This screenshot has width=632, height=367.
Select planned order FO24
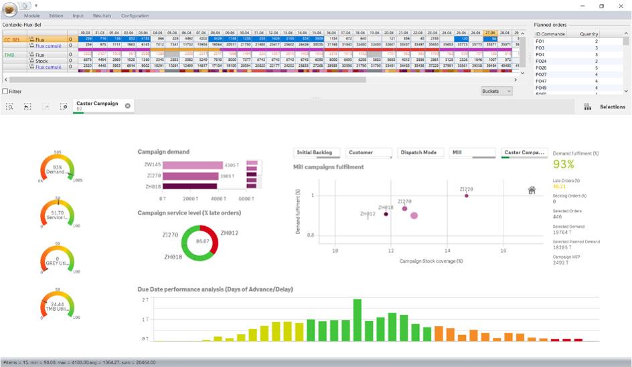[578, 62]
